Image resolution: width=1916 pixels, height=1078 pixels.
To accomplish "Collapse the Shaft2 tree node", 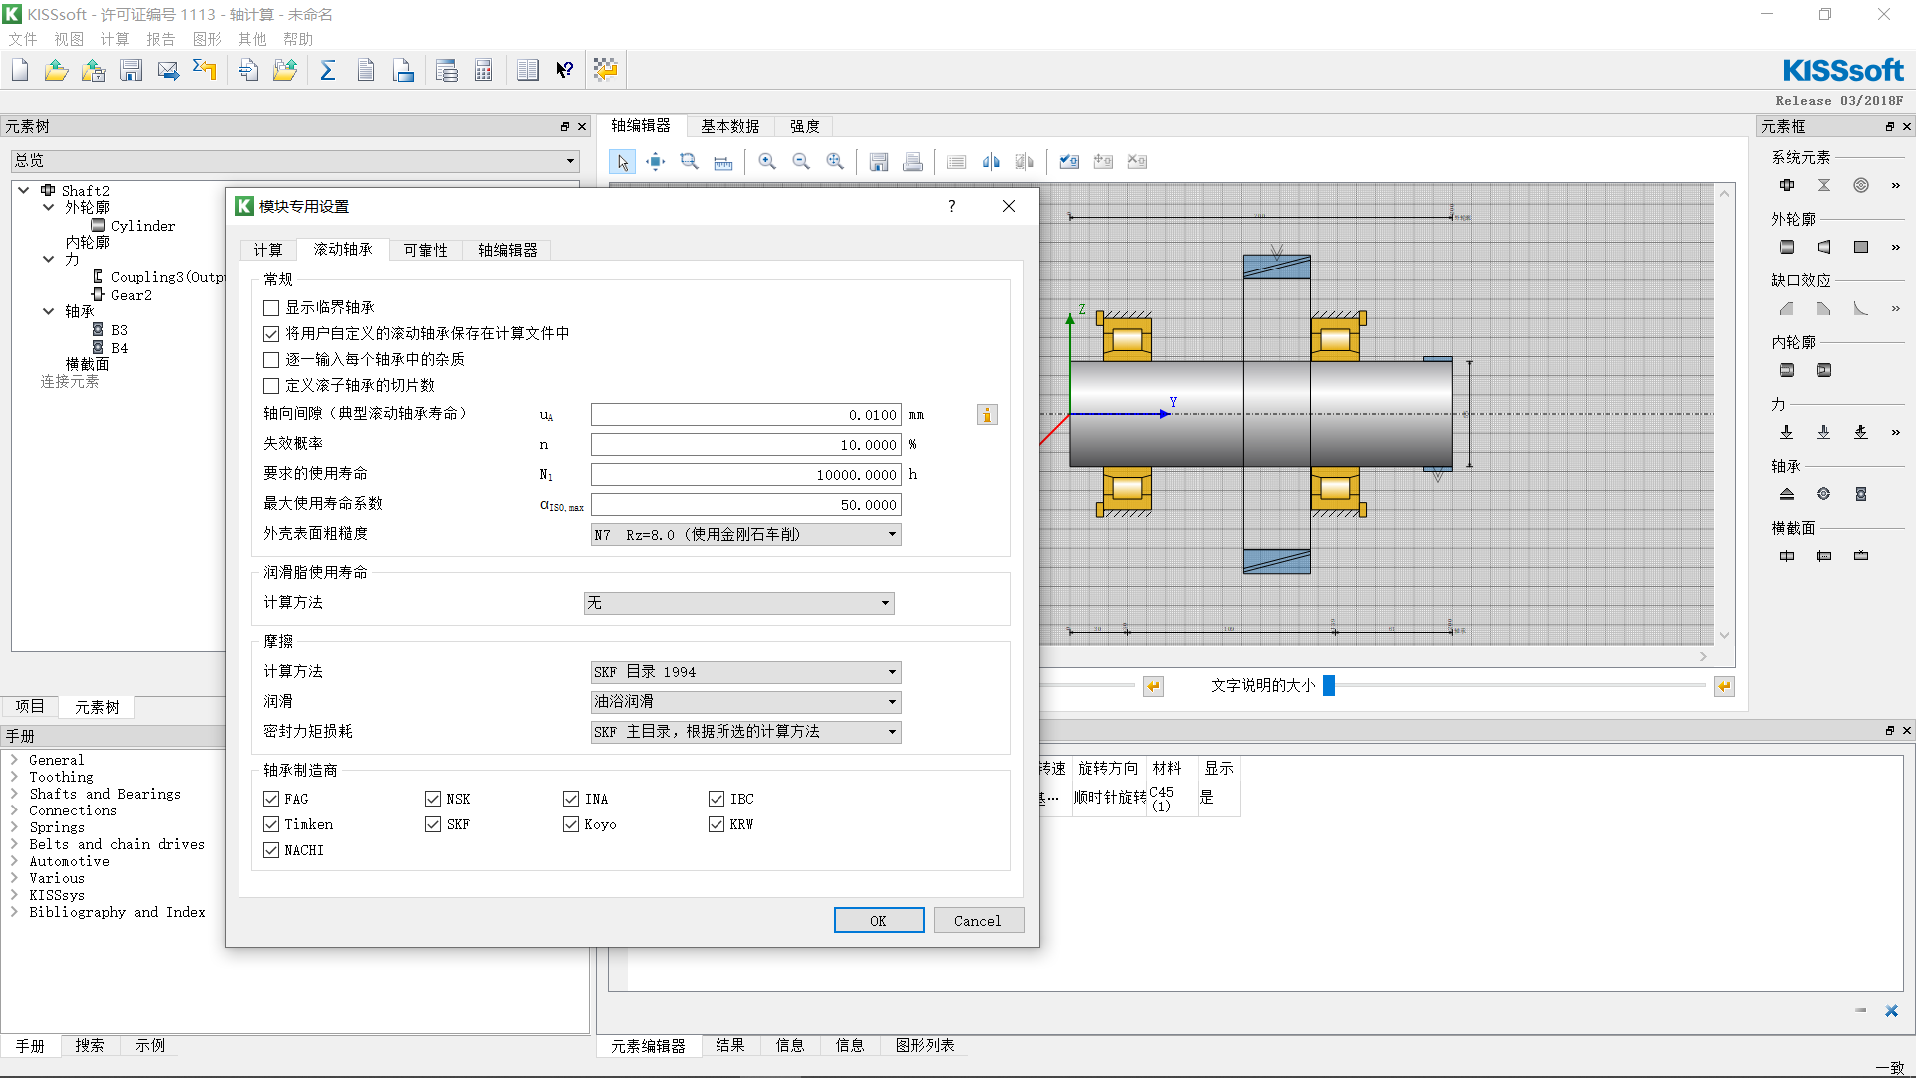I will click(24, 190).
